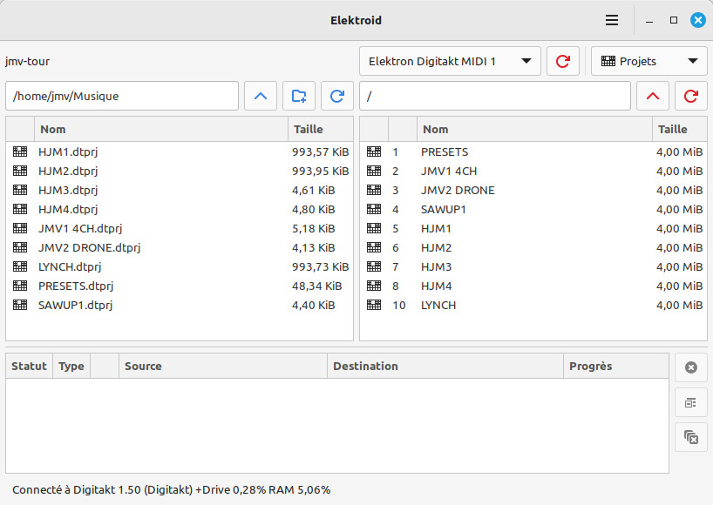Select remote project LYNCH in slot 10
Screen dimensions: 713x505
point(533,305)
